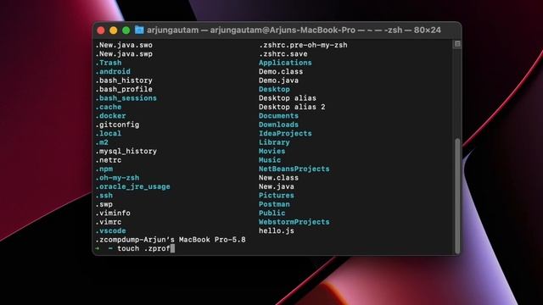The height and width of the screenshot is (305, 543).
Task: Click '.oracle_jre_usage' directory entry
Action: [x=133, y=186]
